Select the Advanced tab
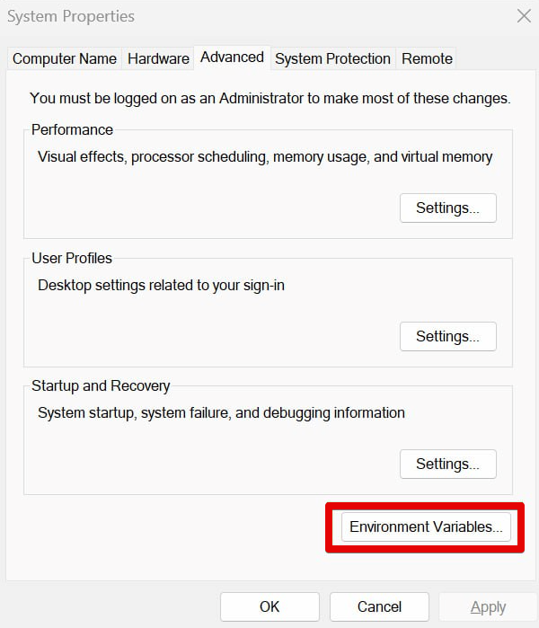539x628 pixels. pyautogui.click(x=232, y=57)
